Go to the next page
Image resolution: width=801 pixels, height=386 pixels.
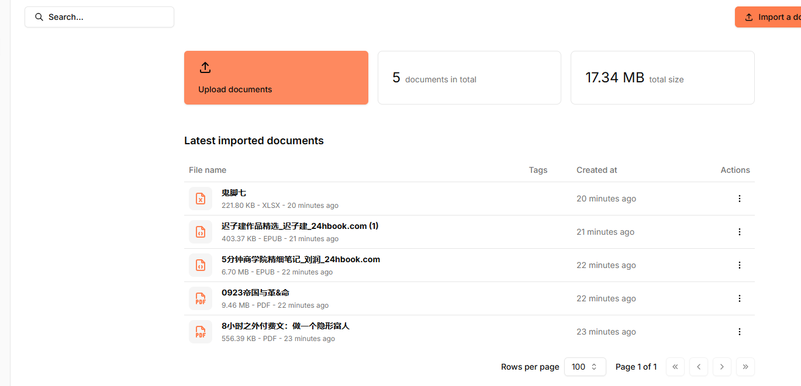click(x=722, y=367)
